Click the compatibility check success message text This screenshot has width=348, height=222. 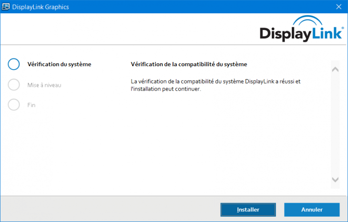pos(215,85)
